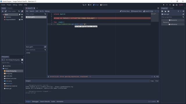Toggle distraction-free mode

pyautogui.click(x=158, y=8)
